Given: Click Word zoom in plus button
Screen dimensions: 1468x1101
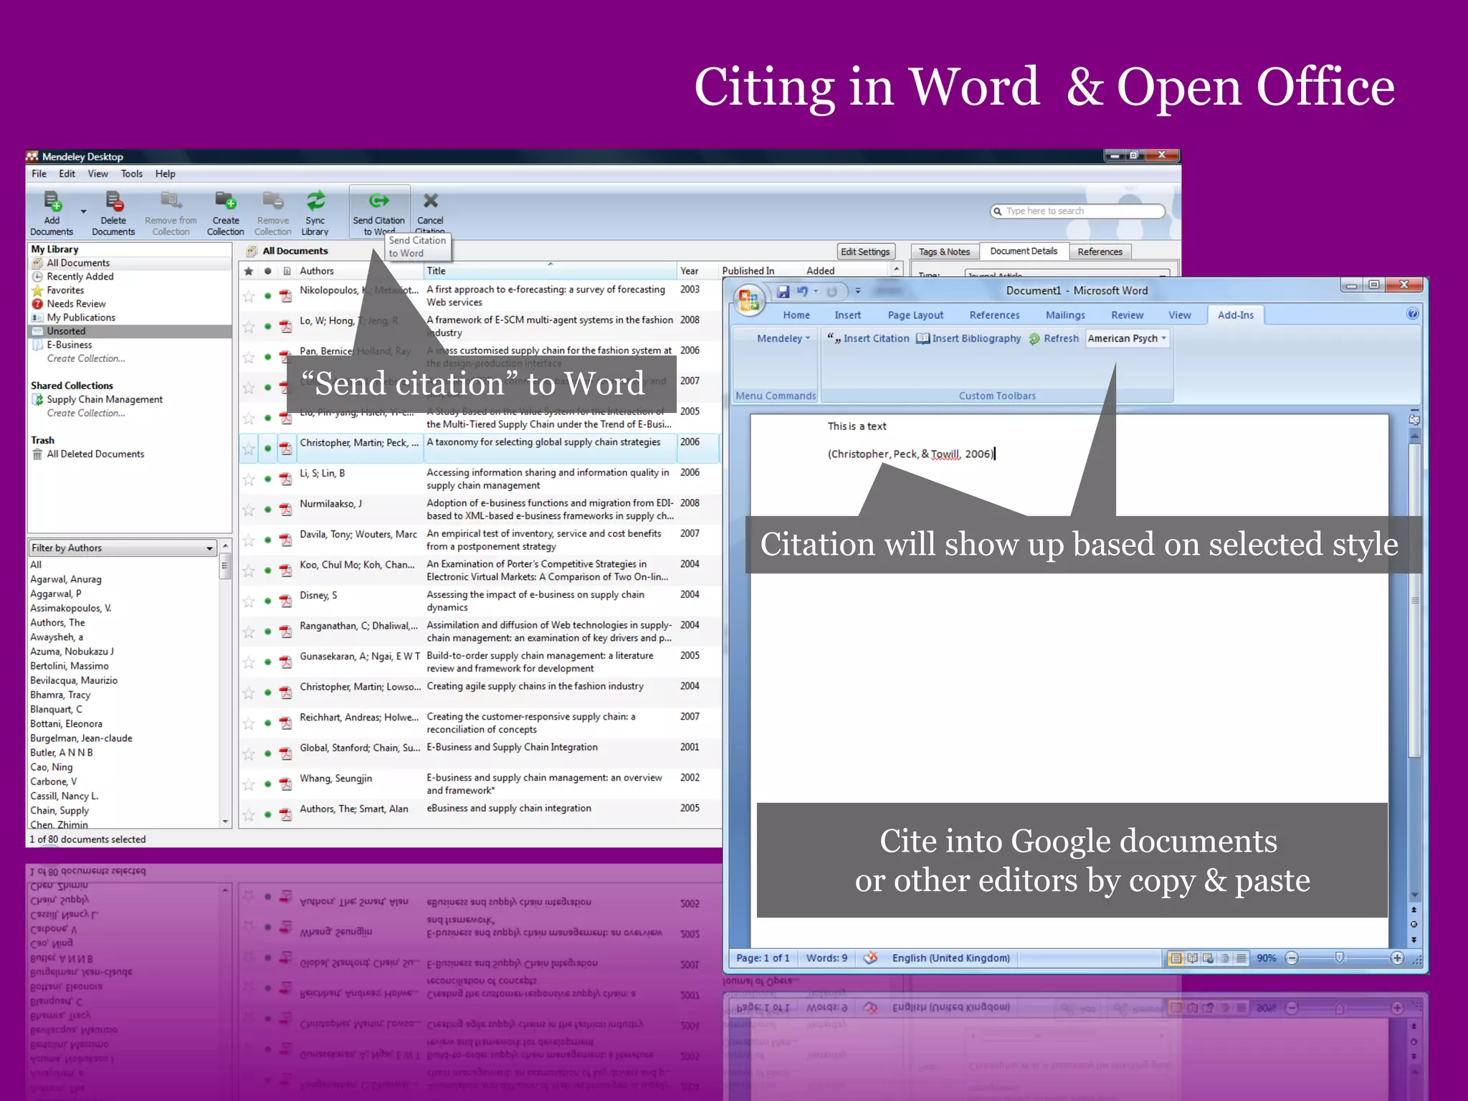Looking at the screenshot, I should pos(1397,958).
